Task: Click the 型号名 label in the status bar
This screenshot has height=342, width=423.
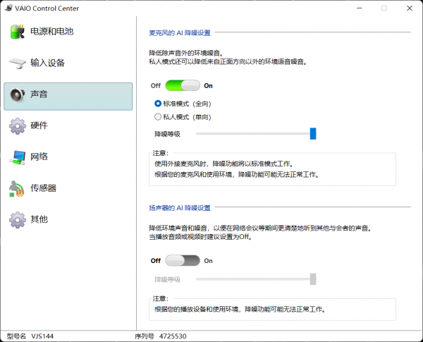Action: (x=16, y=336)
